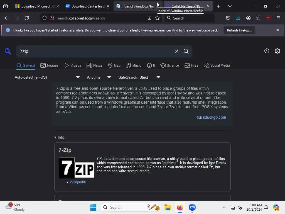
Task: Open the Auto-detect (en-US) language dropdown
Action: click(47, 77)
